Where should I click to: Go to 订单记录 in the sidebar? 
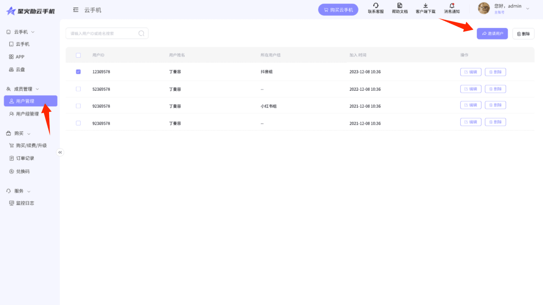point(25,158)
